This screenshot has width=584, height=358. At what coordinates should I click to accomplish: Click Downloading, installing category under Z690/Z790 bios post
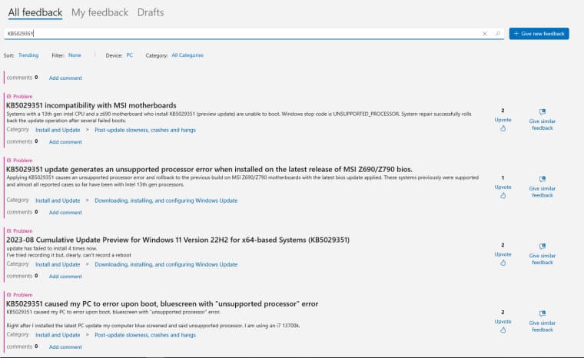click(166, 201)
